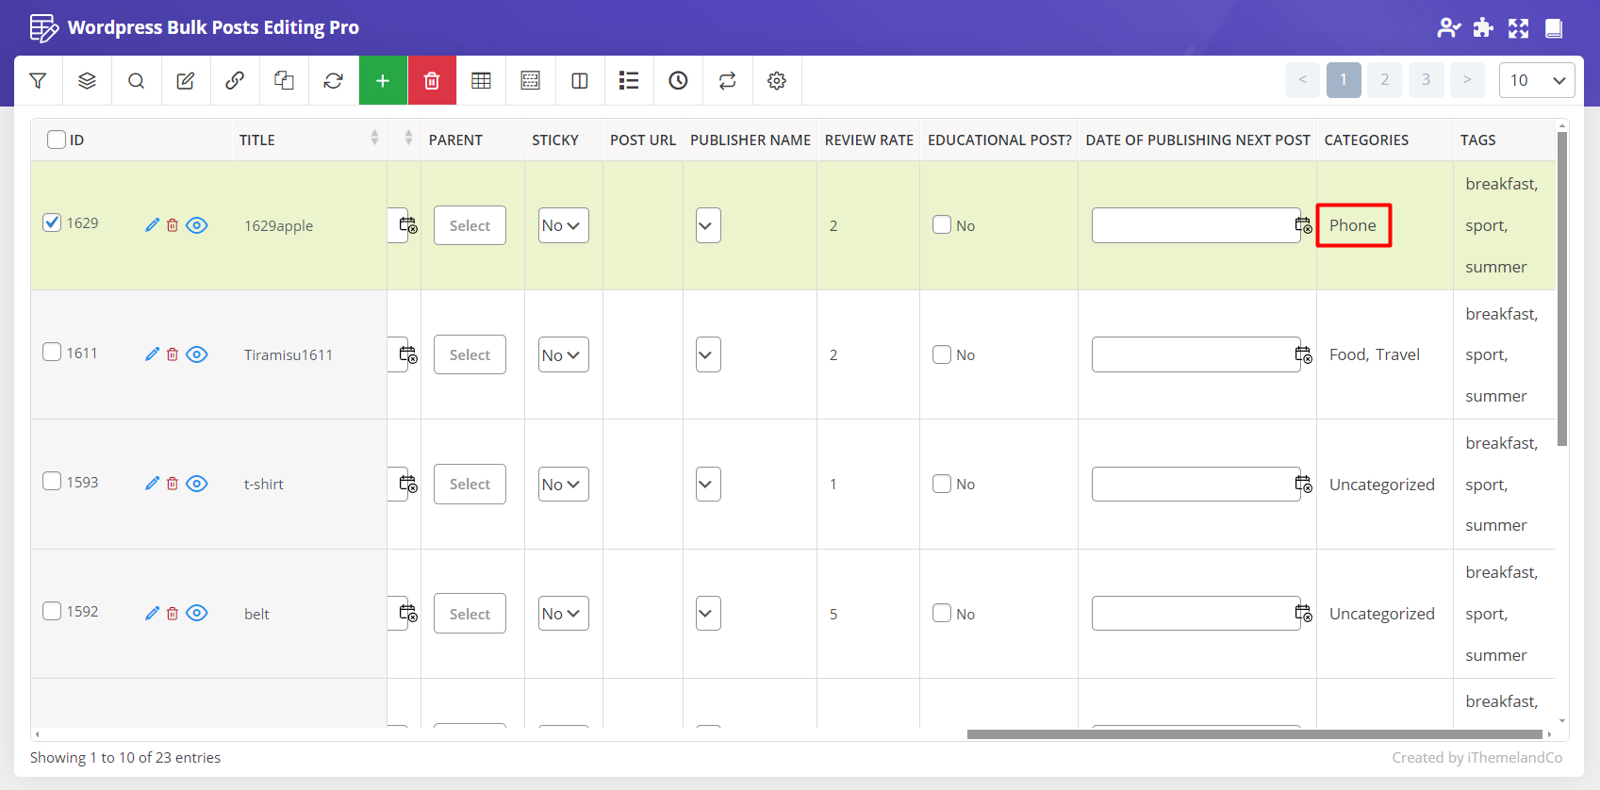Click the pencil edit icon for post 1611
Viewport: 1600px width, 790px height.
tap(152, 354)
